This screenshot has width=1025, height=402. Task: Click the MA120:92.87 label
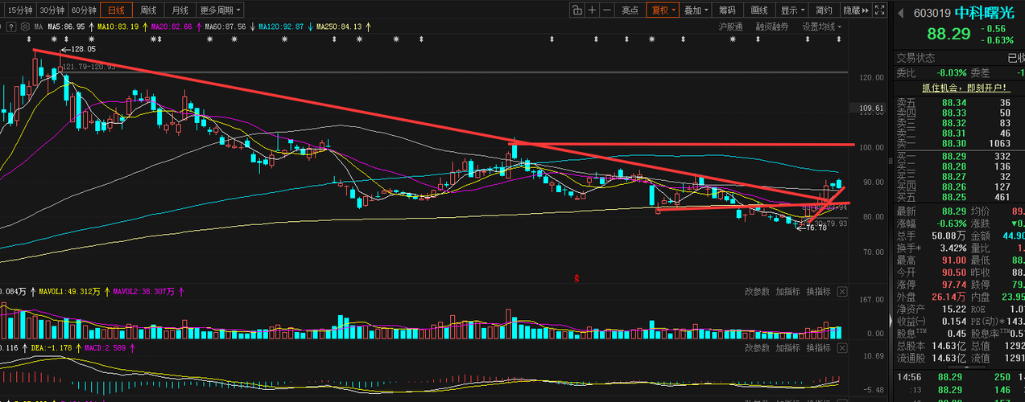coord(280,27)
